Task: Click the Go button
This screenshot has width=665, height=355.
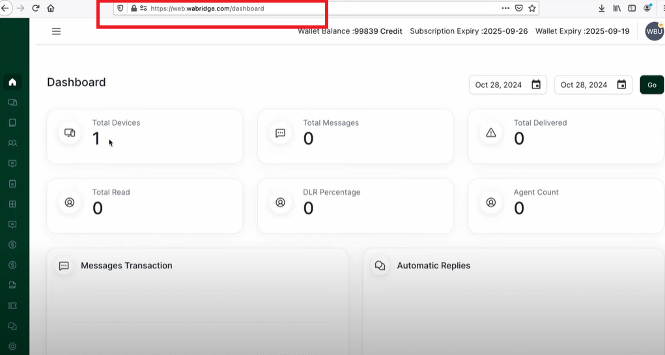Action: 652,85
